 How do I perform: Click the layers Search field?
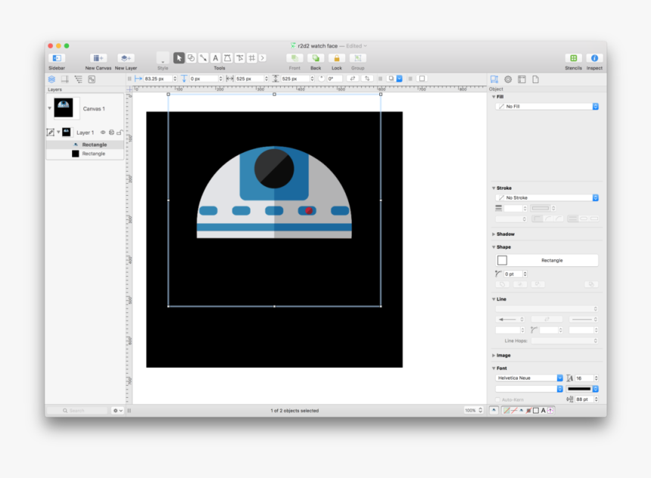coord(78,411)
